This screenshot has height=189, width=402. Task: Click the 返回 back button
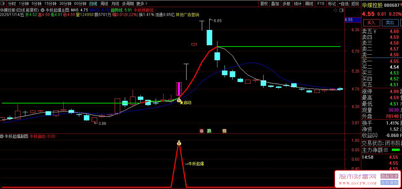(x=355, y=4)
